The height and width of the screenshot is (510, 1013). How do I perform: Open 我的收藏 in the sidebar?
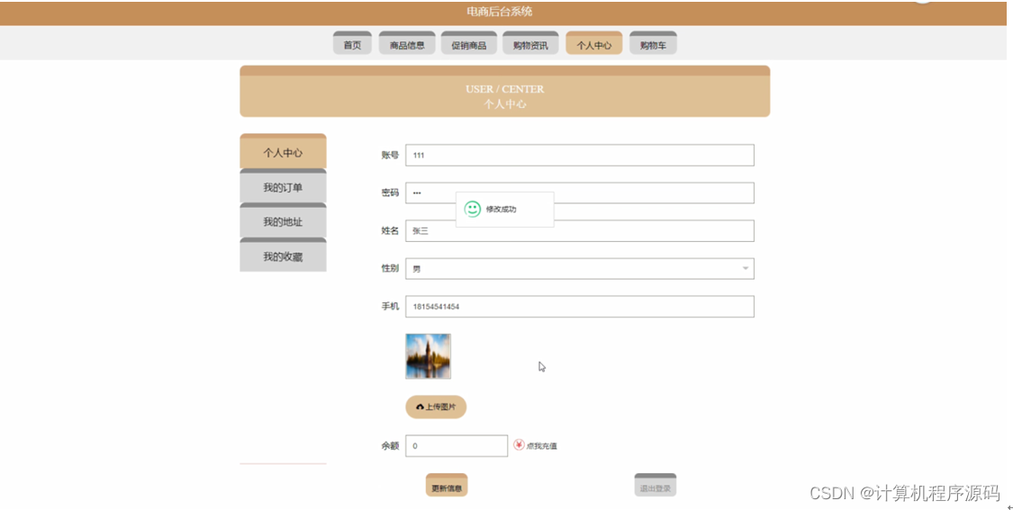tap(283, 255)
